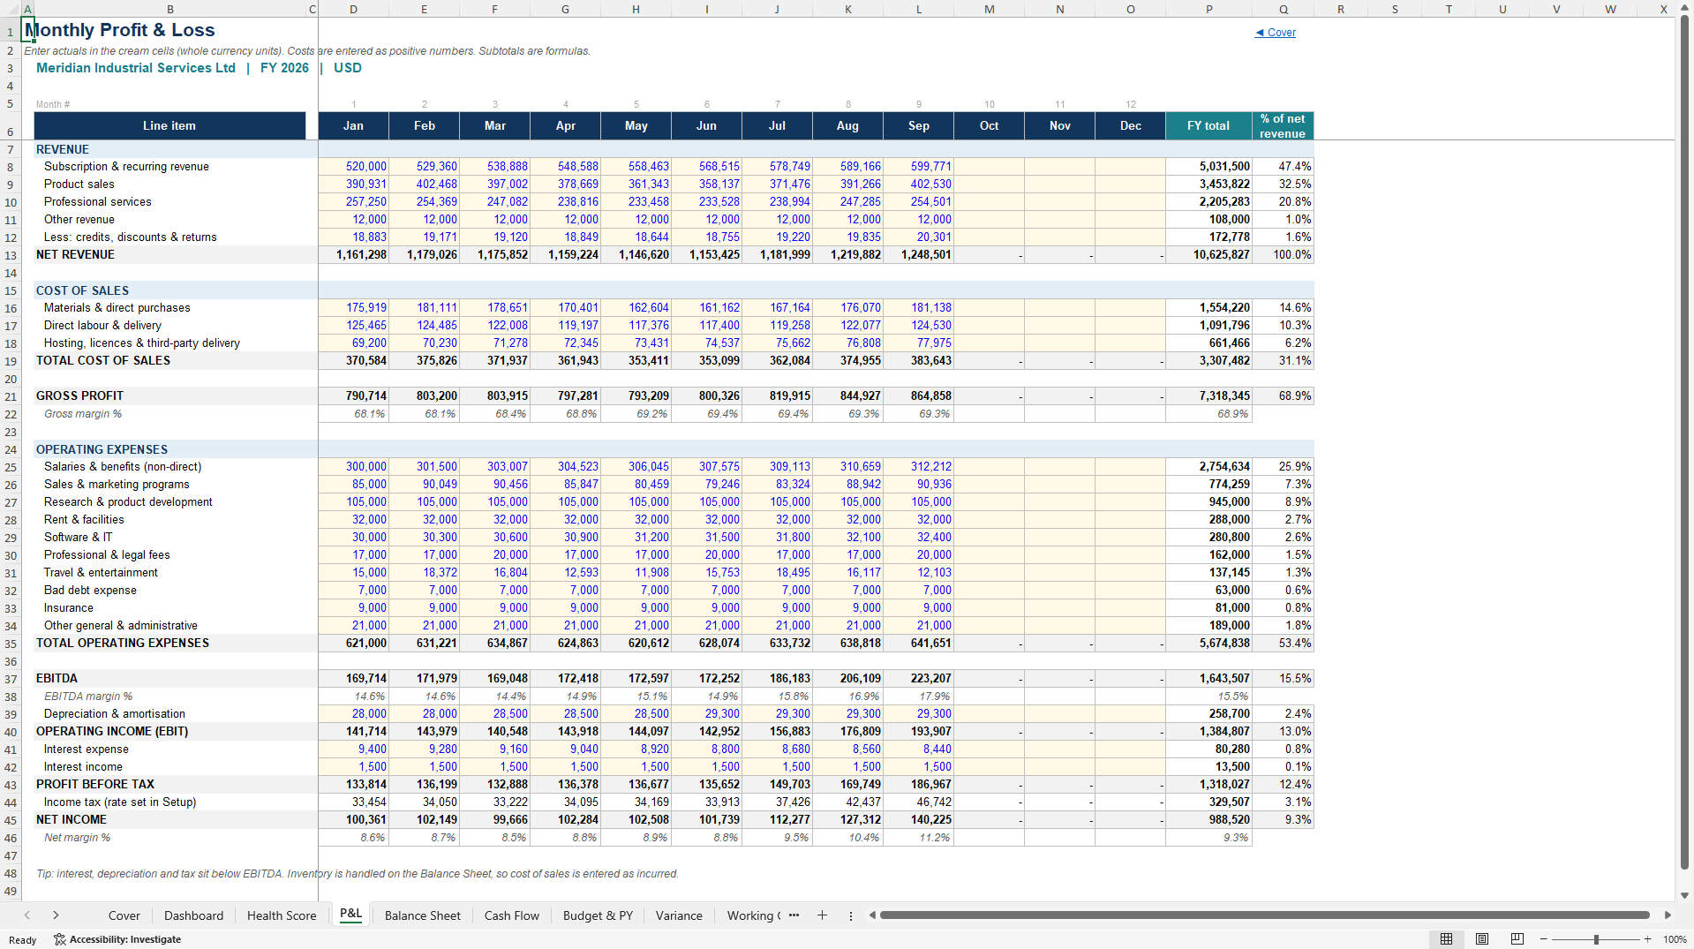Click the Normal view icon in status bar
Screen dimensions: 1694x949
coord(1446,939)
